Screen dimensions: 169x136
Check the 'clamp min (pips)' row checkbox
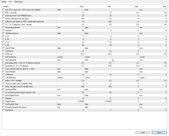4,83
